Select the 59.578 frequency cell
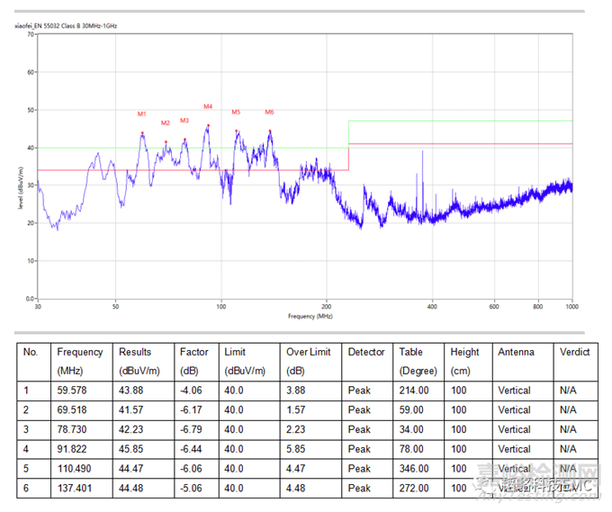This screenshot has height=512, width=612. coord(72,391)
